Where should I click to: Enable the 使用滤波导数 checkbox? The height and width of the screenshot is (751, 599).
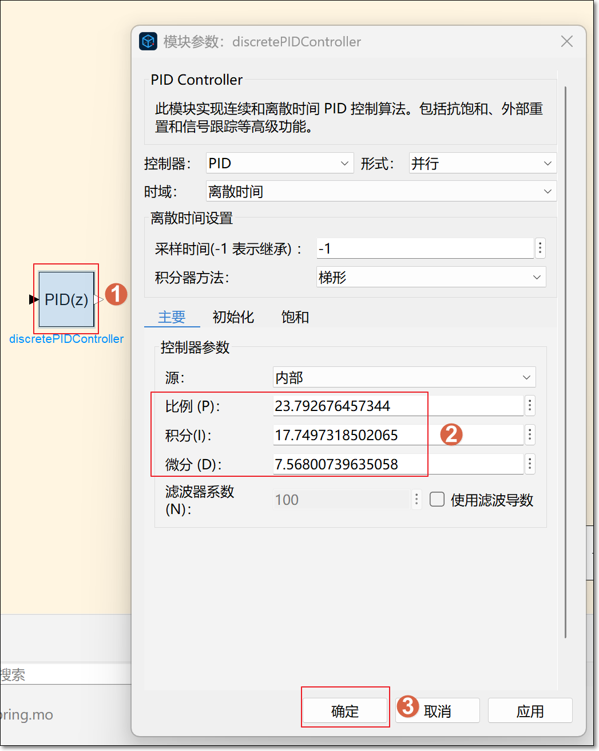(x=437, y=500)
